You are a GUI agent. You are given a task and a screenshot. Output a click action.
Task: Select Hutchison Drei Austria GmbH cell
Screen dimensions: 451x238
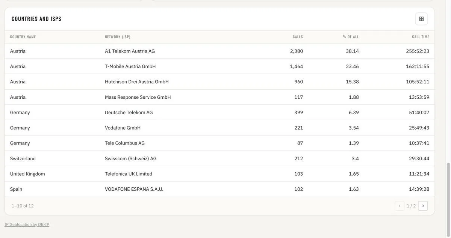click(x=137, y=82)
